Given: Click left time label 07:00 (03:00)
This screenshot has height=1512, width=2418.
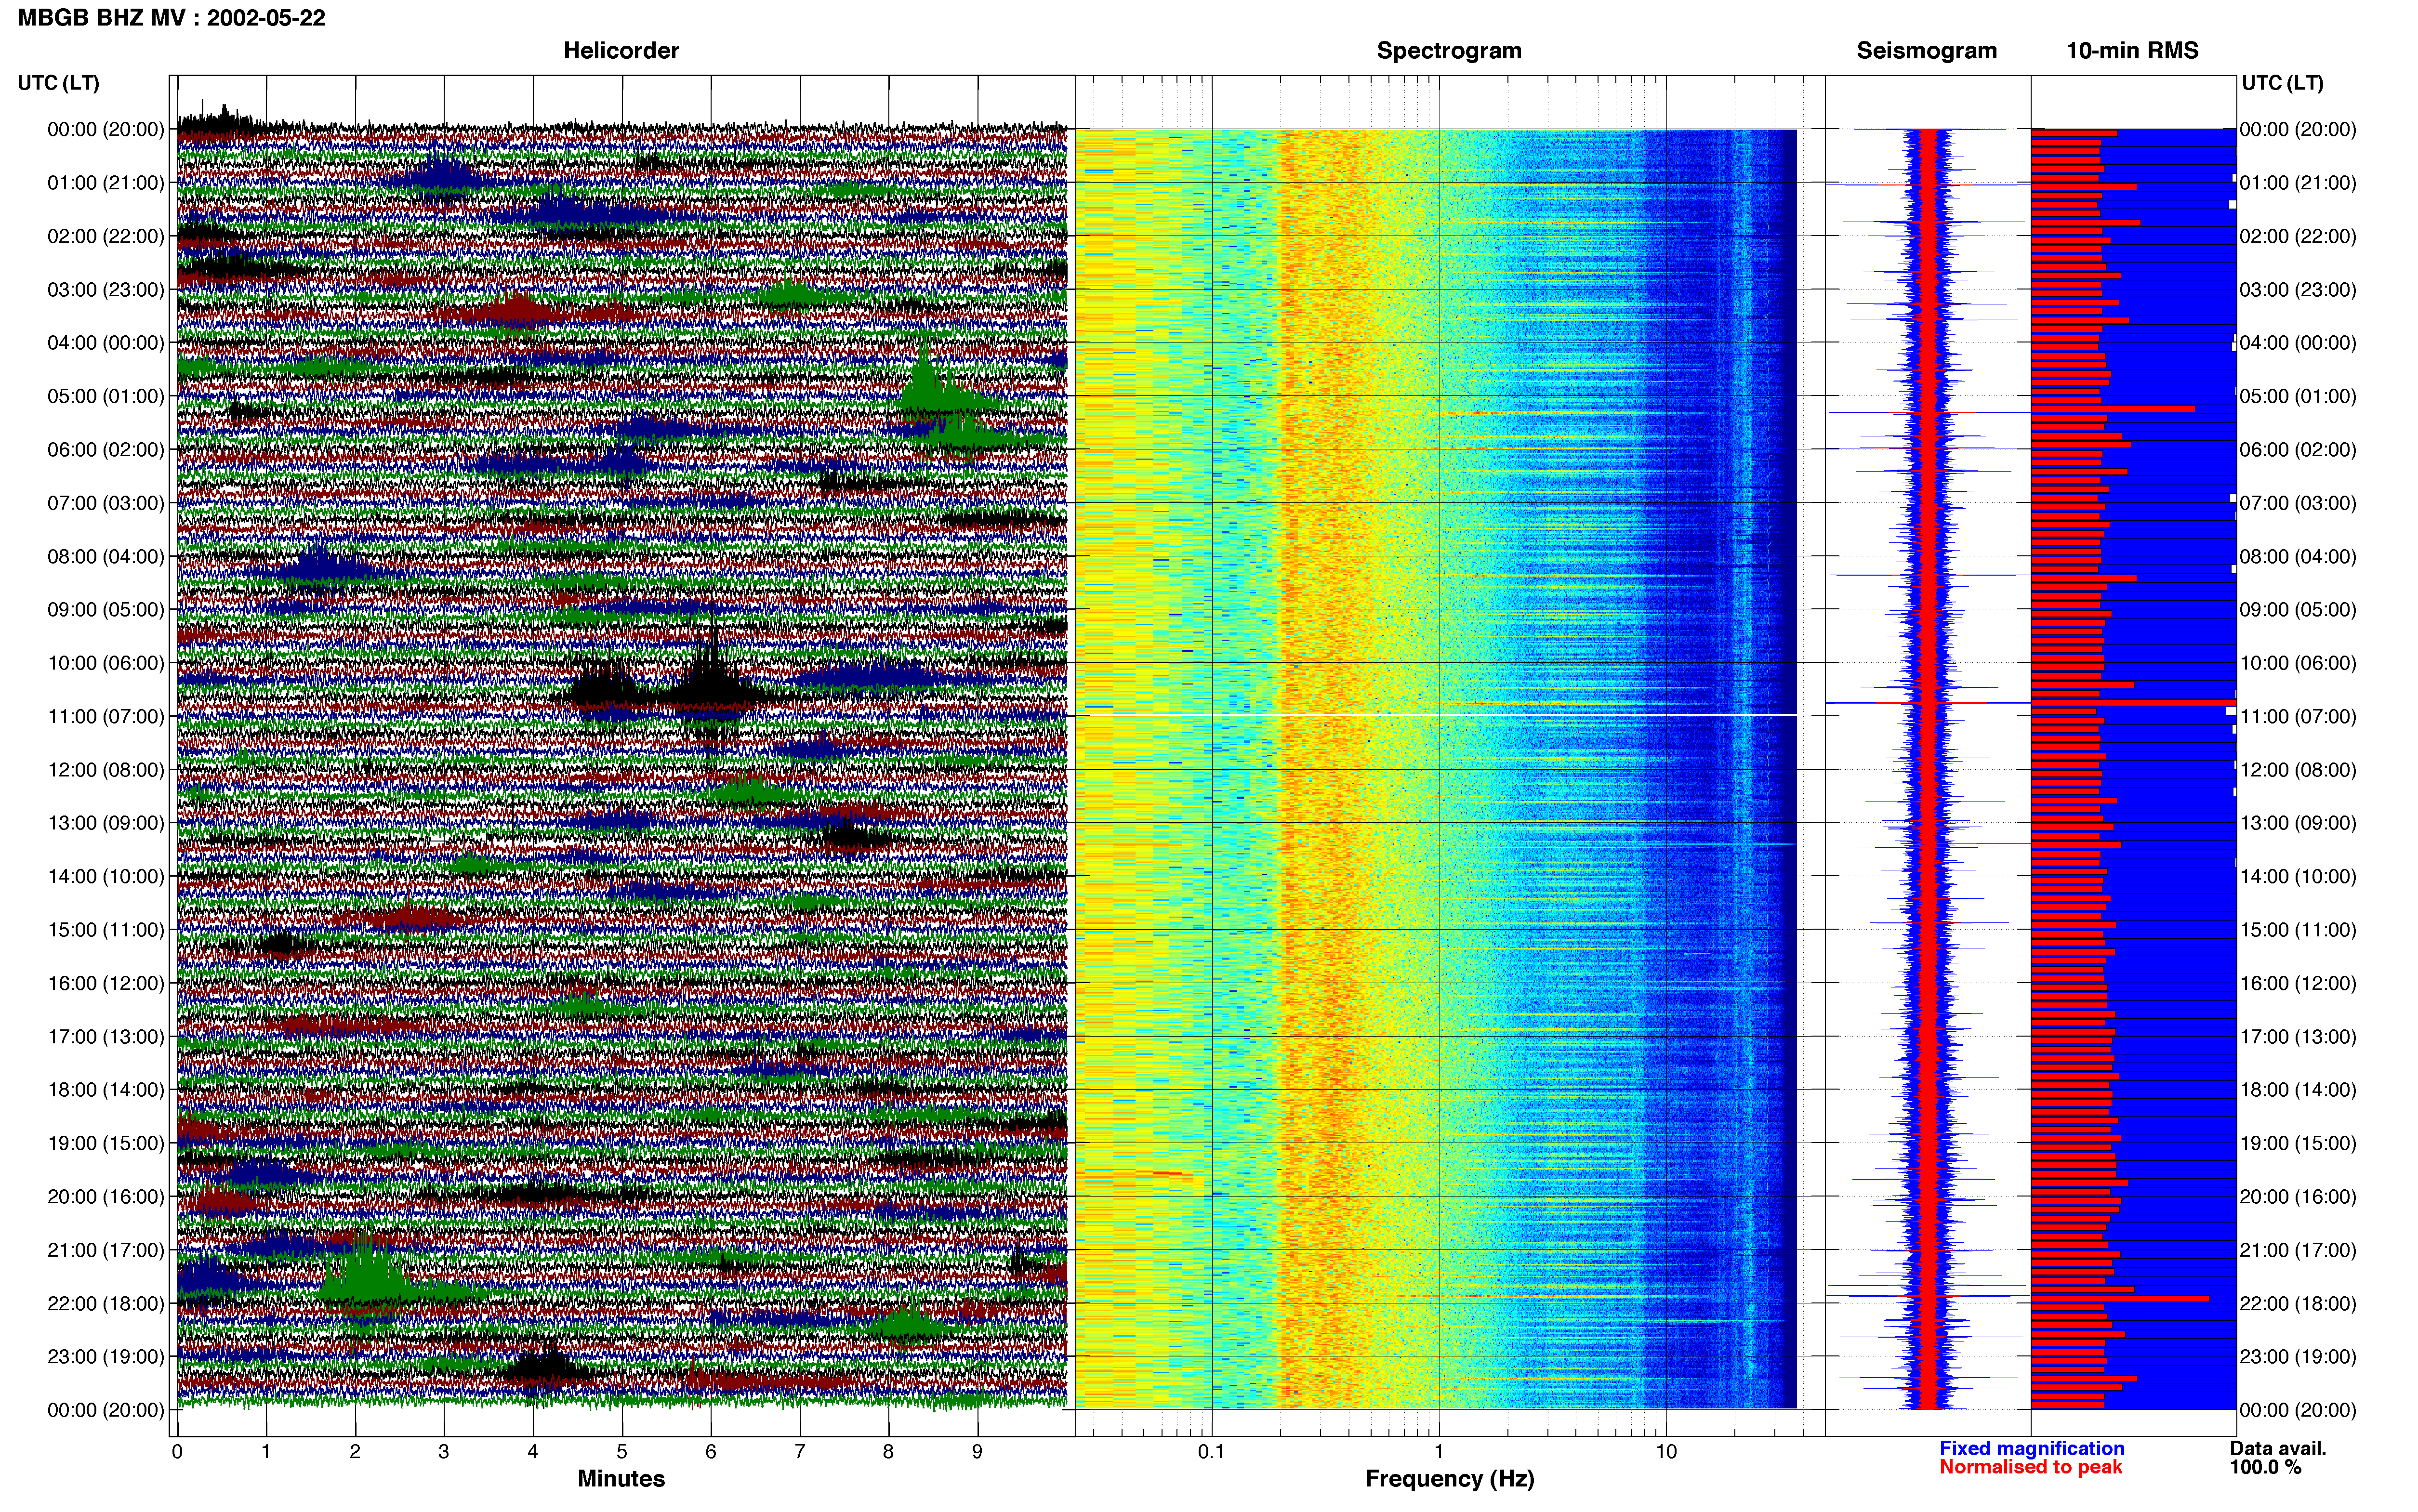Looking at the screenshot, I should click(106, 503).
